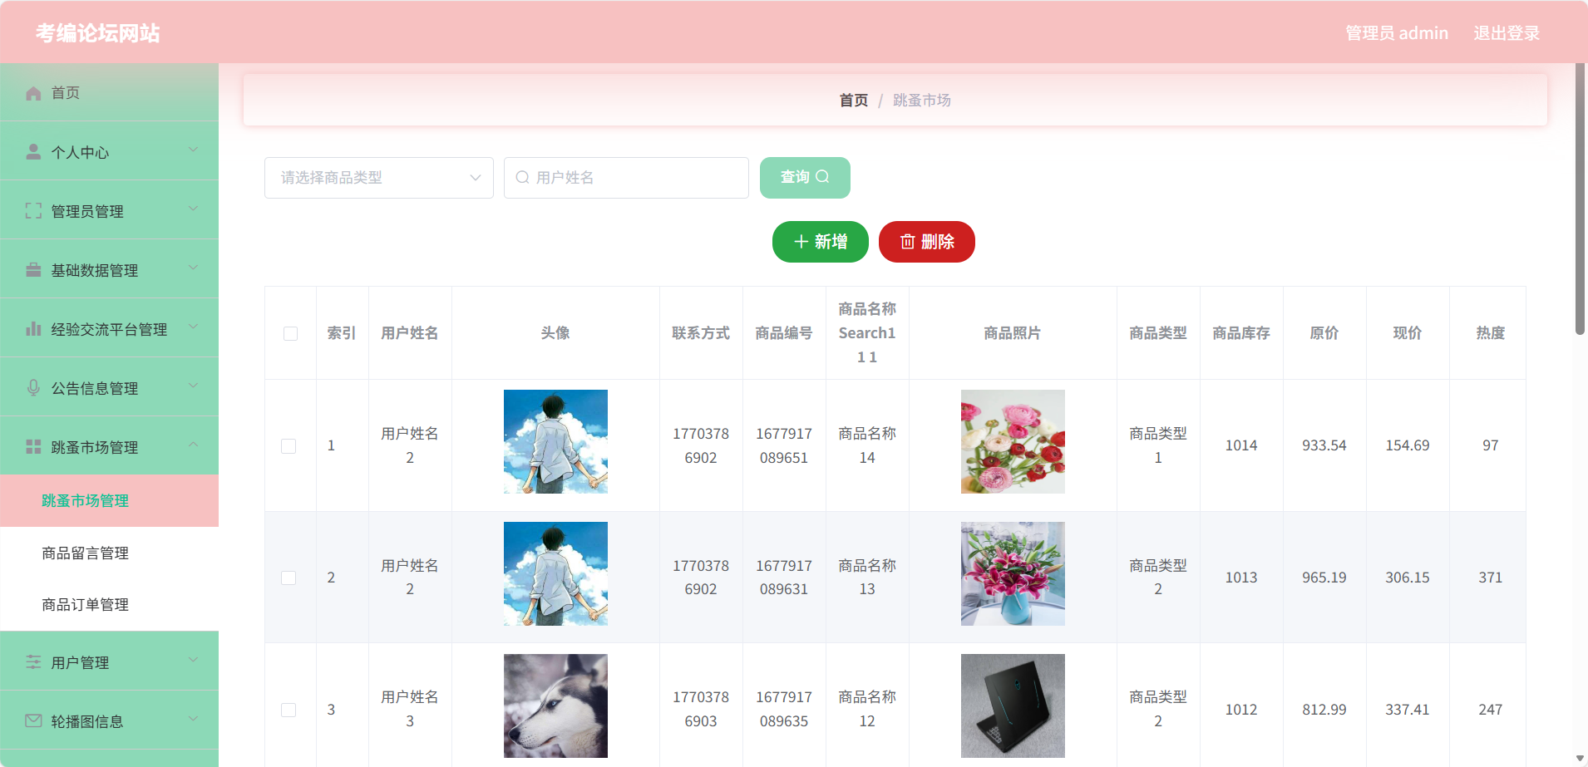Expand 用户管理 menu chevron
The height and width of the screenshot is (767, 1588).
(x=193, y=661)
